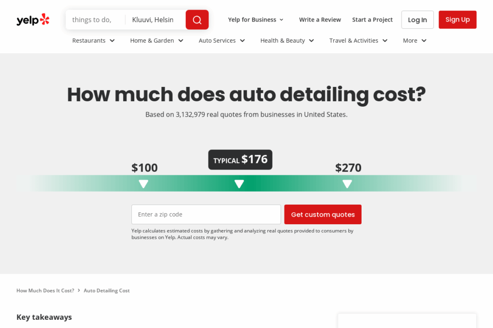This screenshot has width=493, height=328.
Task: Open the Home & Garden dropdown
Action: [156, 41]
